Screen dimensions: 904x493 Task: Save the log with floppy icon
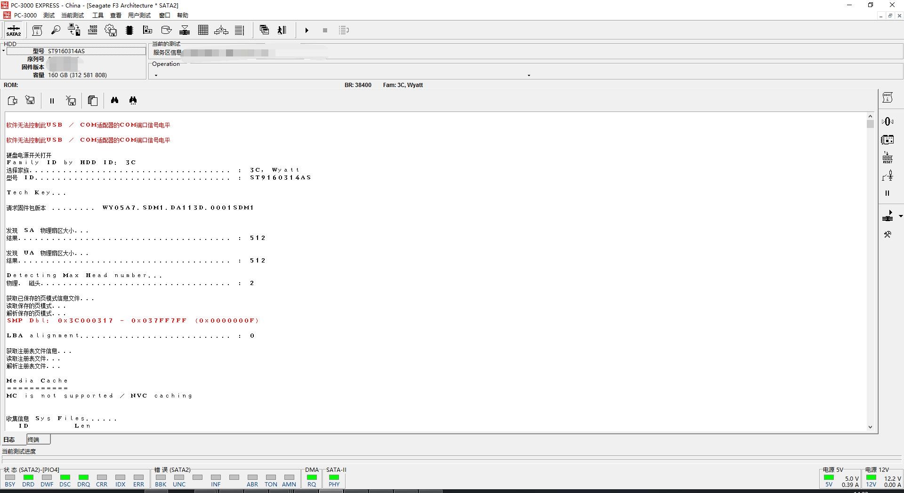point(30,100)
